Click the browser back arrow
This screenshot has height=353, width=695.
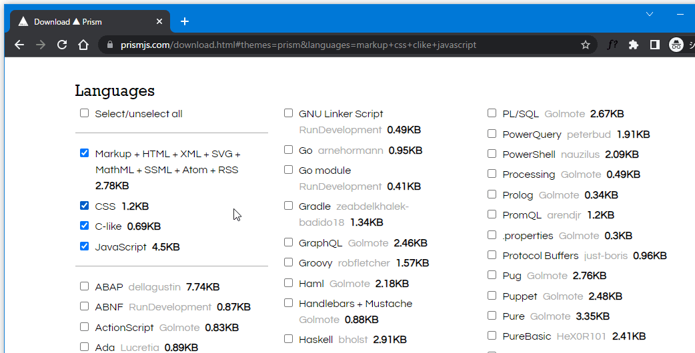(19, 45)
